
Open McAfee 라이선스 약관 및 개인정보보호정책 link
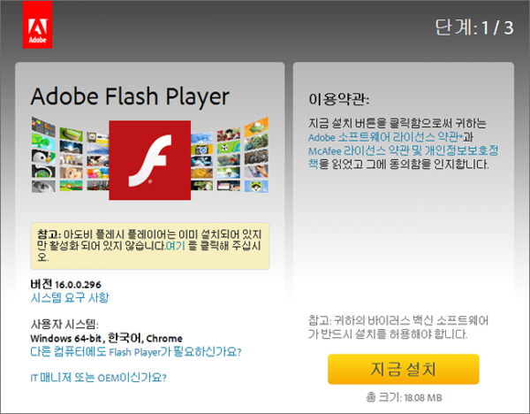pyautogui.click(x=404, y=157)
